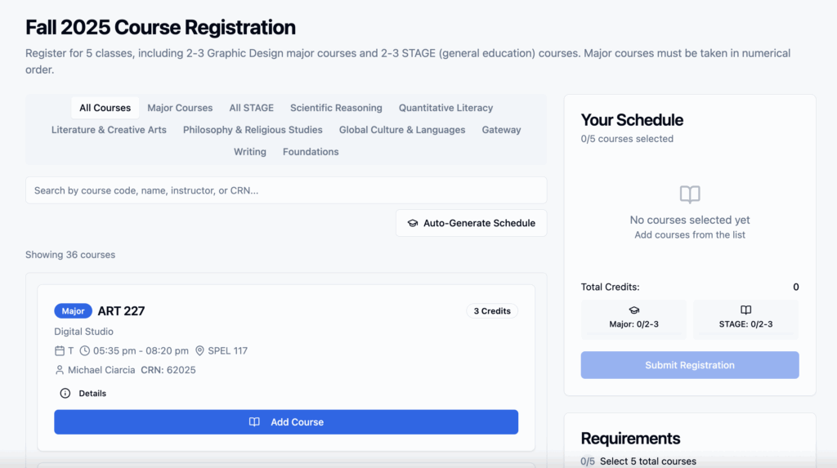Add the ART 227 course
Image resolution: width=837 pixels, height=468 pixels.
[286, 422]
